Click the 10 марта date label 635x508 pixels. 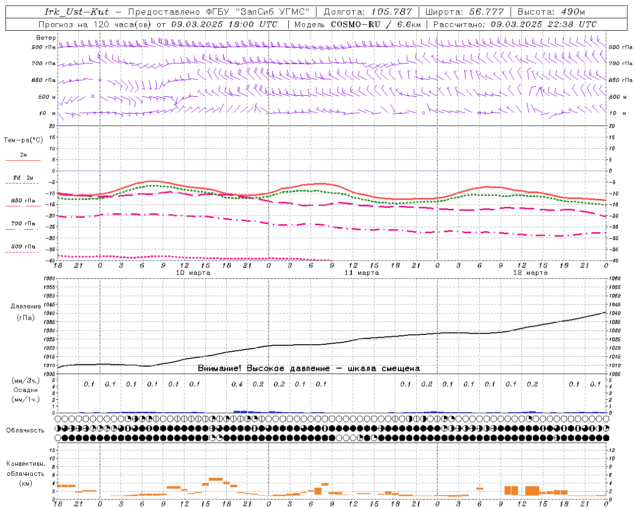(x=193, y=272)
